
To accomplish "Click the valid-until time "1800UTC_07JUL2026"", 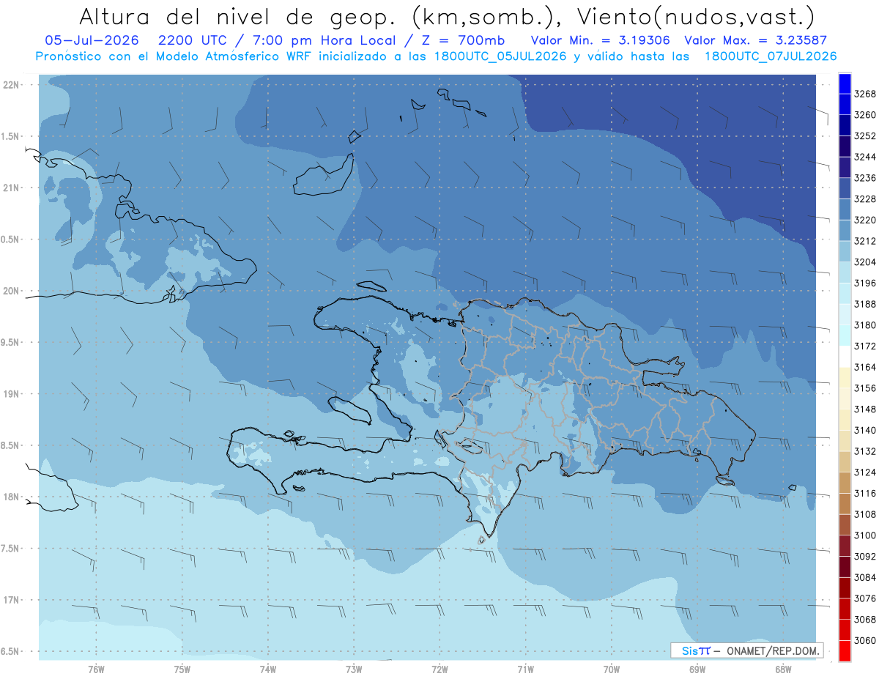I will [x=771, y=56].
